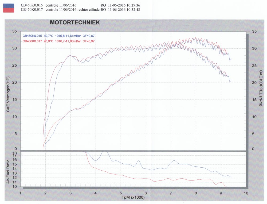Click the 7 tick on the RPM axis
Screen dimensions: 267x204
(x=171, y=193)
